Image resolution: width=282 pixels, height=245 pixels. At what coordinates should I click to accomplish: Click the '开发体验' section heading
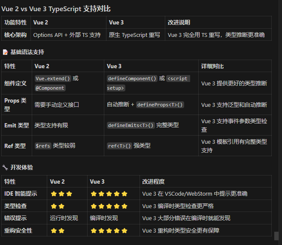pos(22,167)
